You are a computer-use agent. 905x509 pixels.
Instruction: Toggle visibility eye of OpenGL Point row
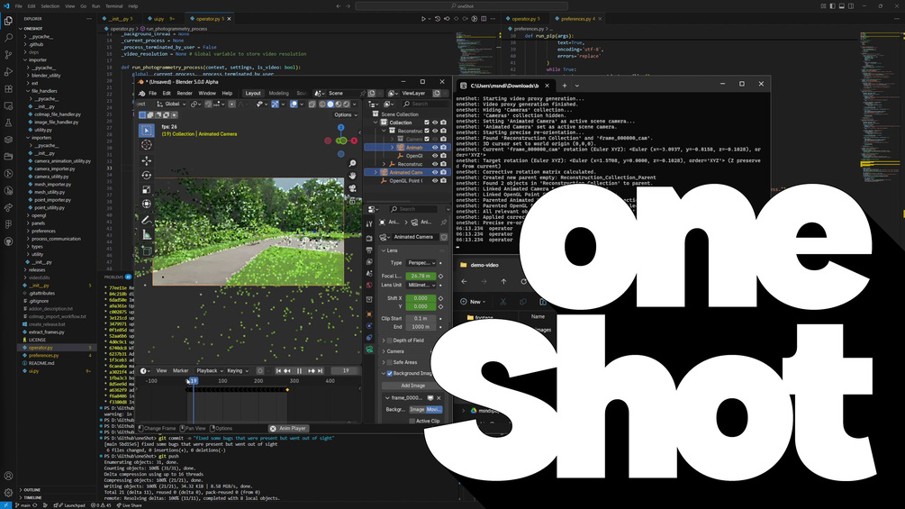pos(435,181)
